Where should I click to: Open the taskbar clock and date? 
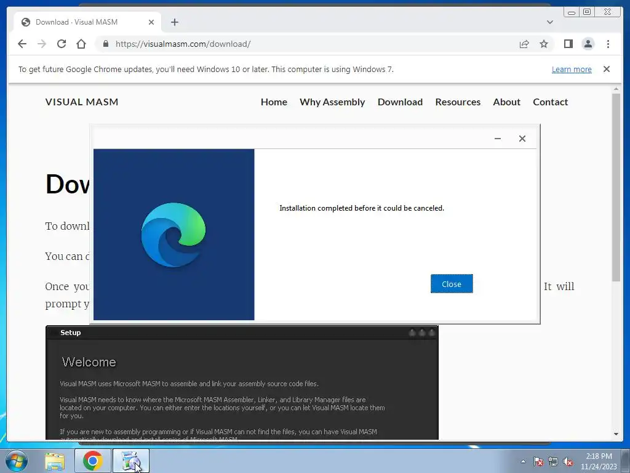point(599,461)
